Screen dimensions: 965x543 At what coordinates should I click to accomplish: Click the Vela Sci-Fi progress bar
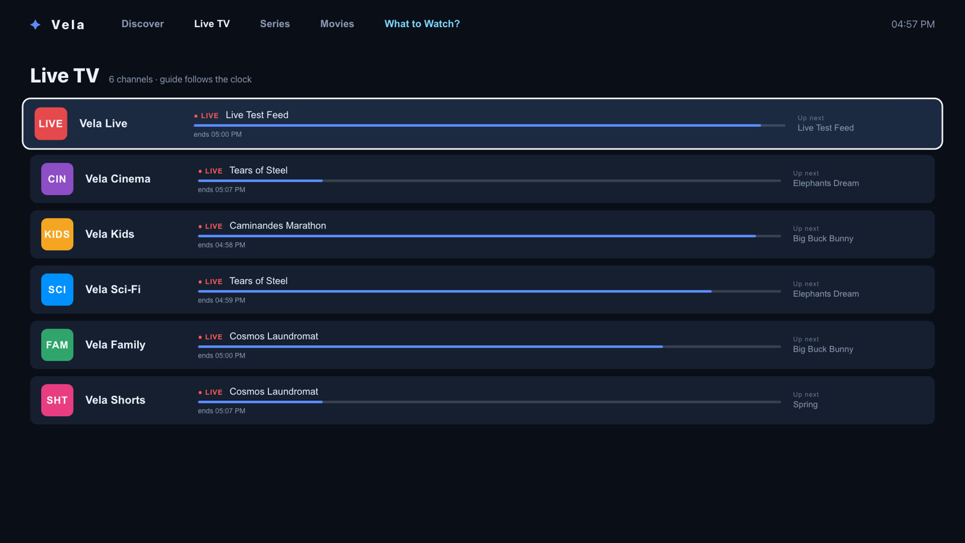[489, 291]
